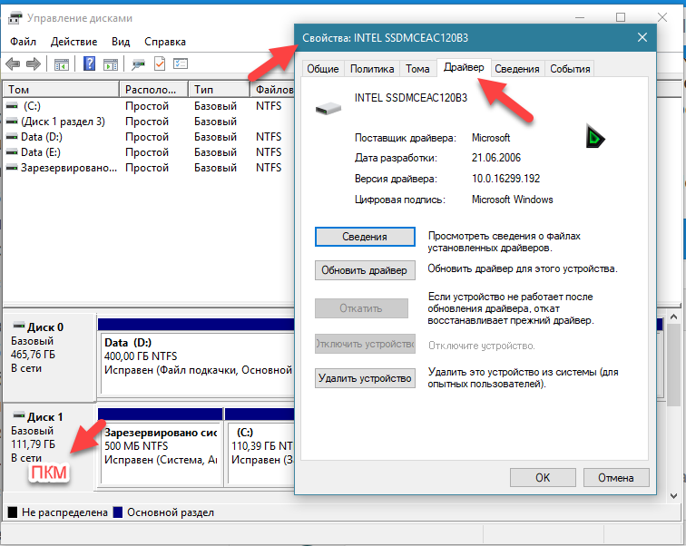Select the Data (D:) volume row
The height and width of the screenshot is (546, 686).
click(149, 137)
